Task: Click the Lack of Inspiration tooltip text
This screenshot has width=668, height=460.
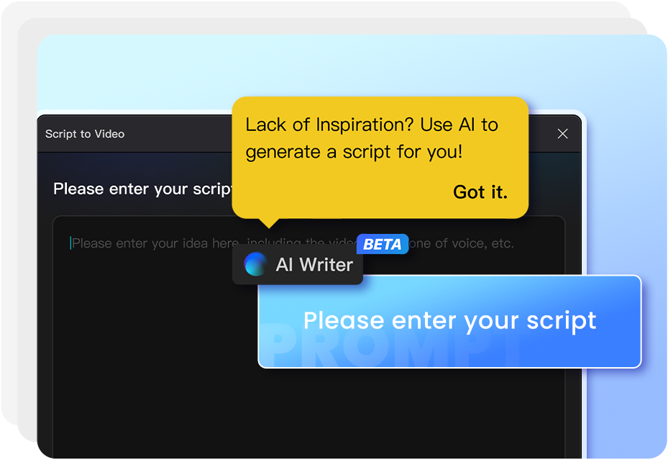Action: click(372, 138)
